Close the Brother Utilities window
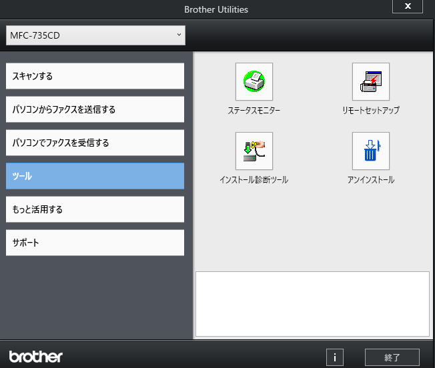Screen dimensions: 435x368 pos(406,7)
